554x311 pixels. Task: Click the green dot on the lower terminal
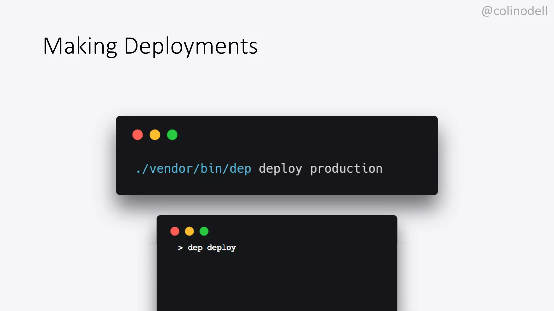(204, 231)
